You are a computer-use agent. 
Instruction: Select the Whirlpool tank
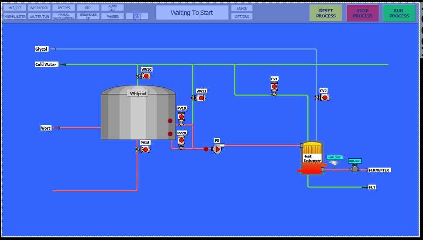[138, 113]
